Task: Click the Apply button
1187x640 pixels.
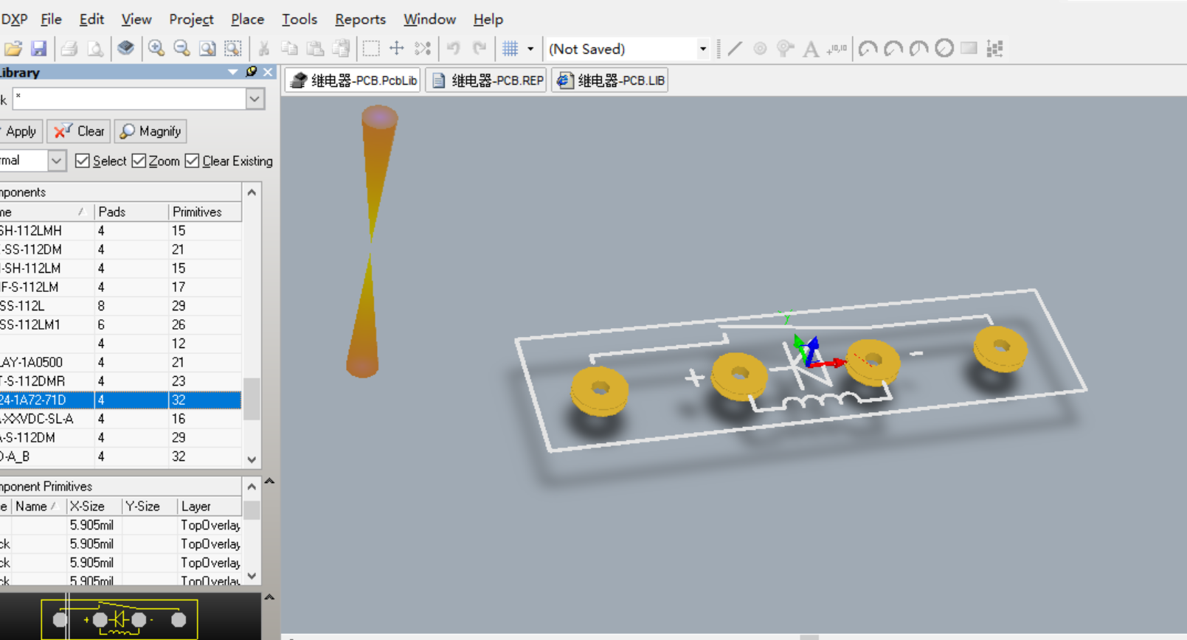Action: tap(21, 131)
